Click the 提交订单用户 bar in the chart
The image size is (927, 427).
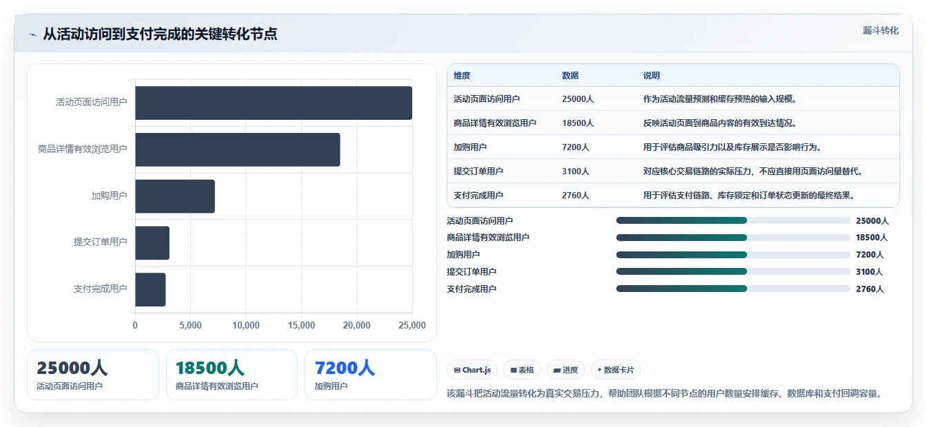152,243
